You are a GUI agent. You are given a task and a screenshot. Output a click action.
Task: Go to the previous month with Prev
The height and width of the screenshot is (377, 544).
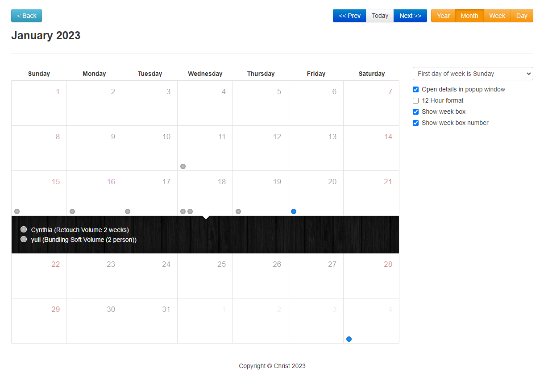point(349,16)
